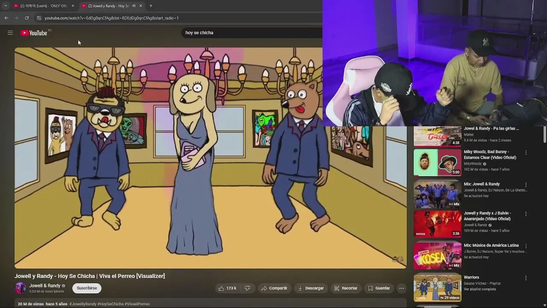Image resolution: width=547 pixels, height=308 pixels.
Task: Reload the page with the refresh icon
Action: pyautogui.click(x=26, y=18)
